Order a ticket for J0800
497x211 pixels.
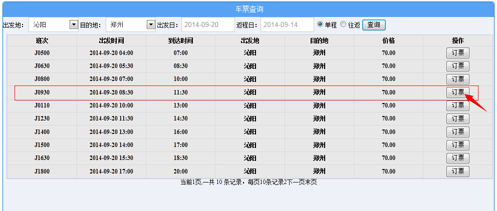point(457,79)
